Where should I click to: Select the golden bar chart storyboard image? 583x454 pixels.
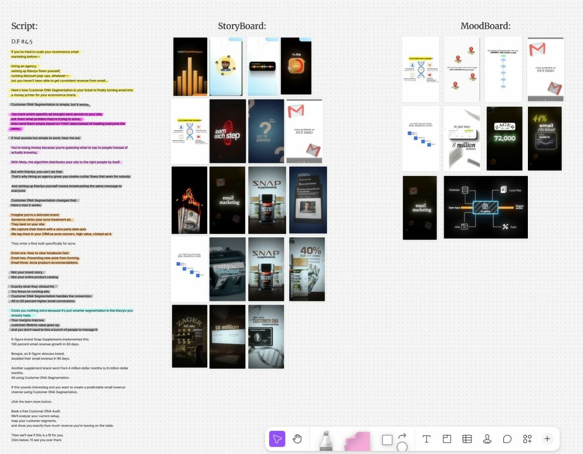[190, 67]
